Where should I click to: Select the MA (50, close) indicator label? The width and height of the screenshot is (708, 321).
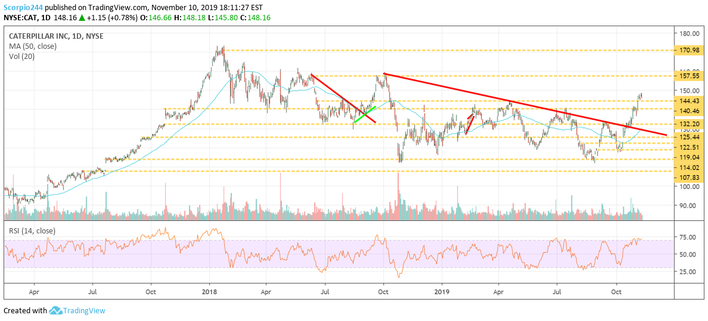tap(33, 46)
